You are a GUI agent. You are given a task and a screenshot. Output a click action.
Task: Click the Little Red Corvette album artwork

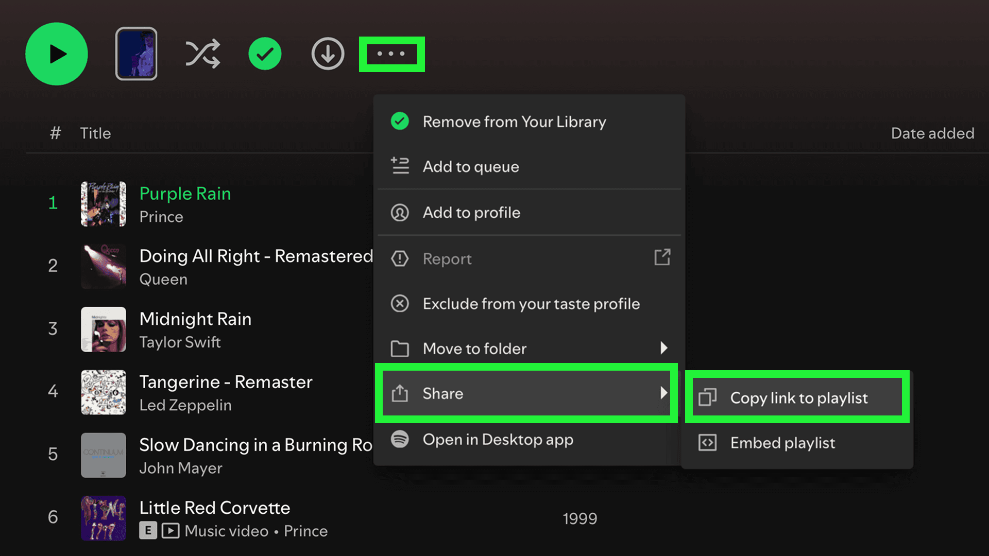tap(103, 518)
